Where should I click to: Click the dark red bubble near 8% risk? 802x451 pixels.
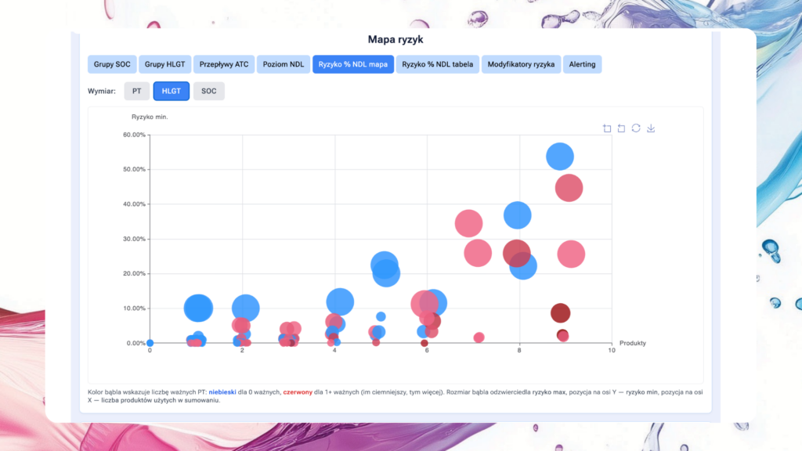[x=560, y=313]
